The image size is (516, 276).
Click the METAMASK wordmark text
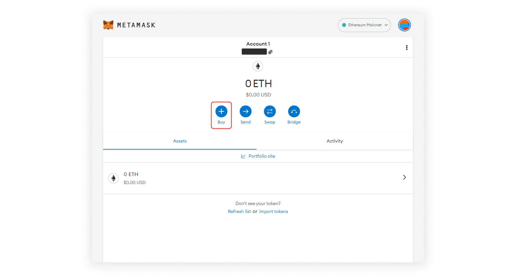136,25
